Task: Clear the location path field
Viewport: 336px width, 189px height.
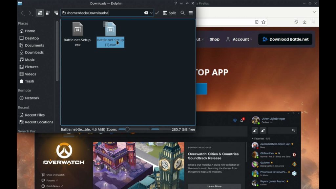Action: point(146,13)
